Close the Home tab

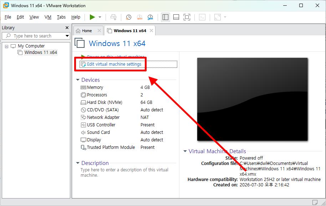click(x=100, y=31)
